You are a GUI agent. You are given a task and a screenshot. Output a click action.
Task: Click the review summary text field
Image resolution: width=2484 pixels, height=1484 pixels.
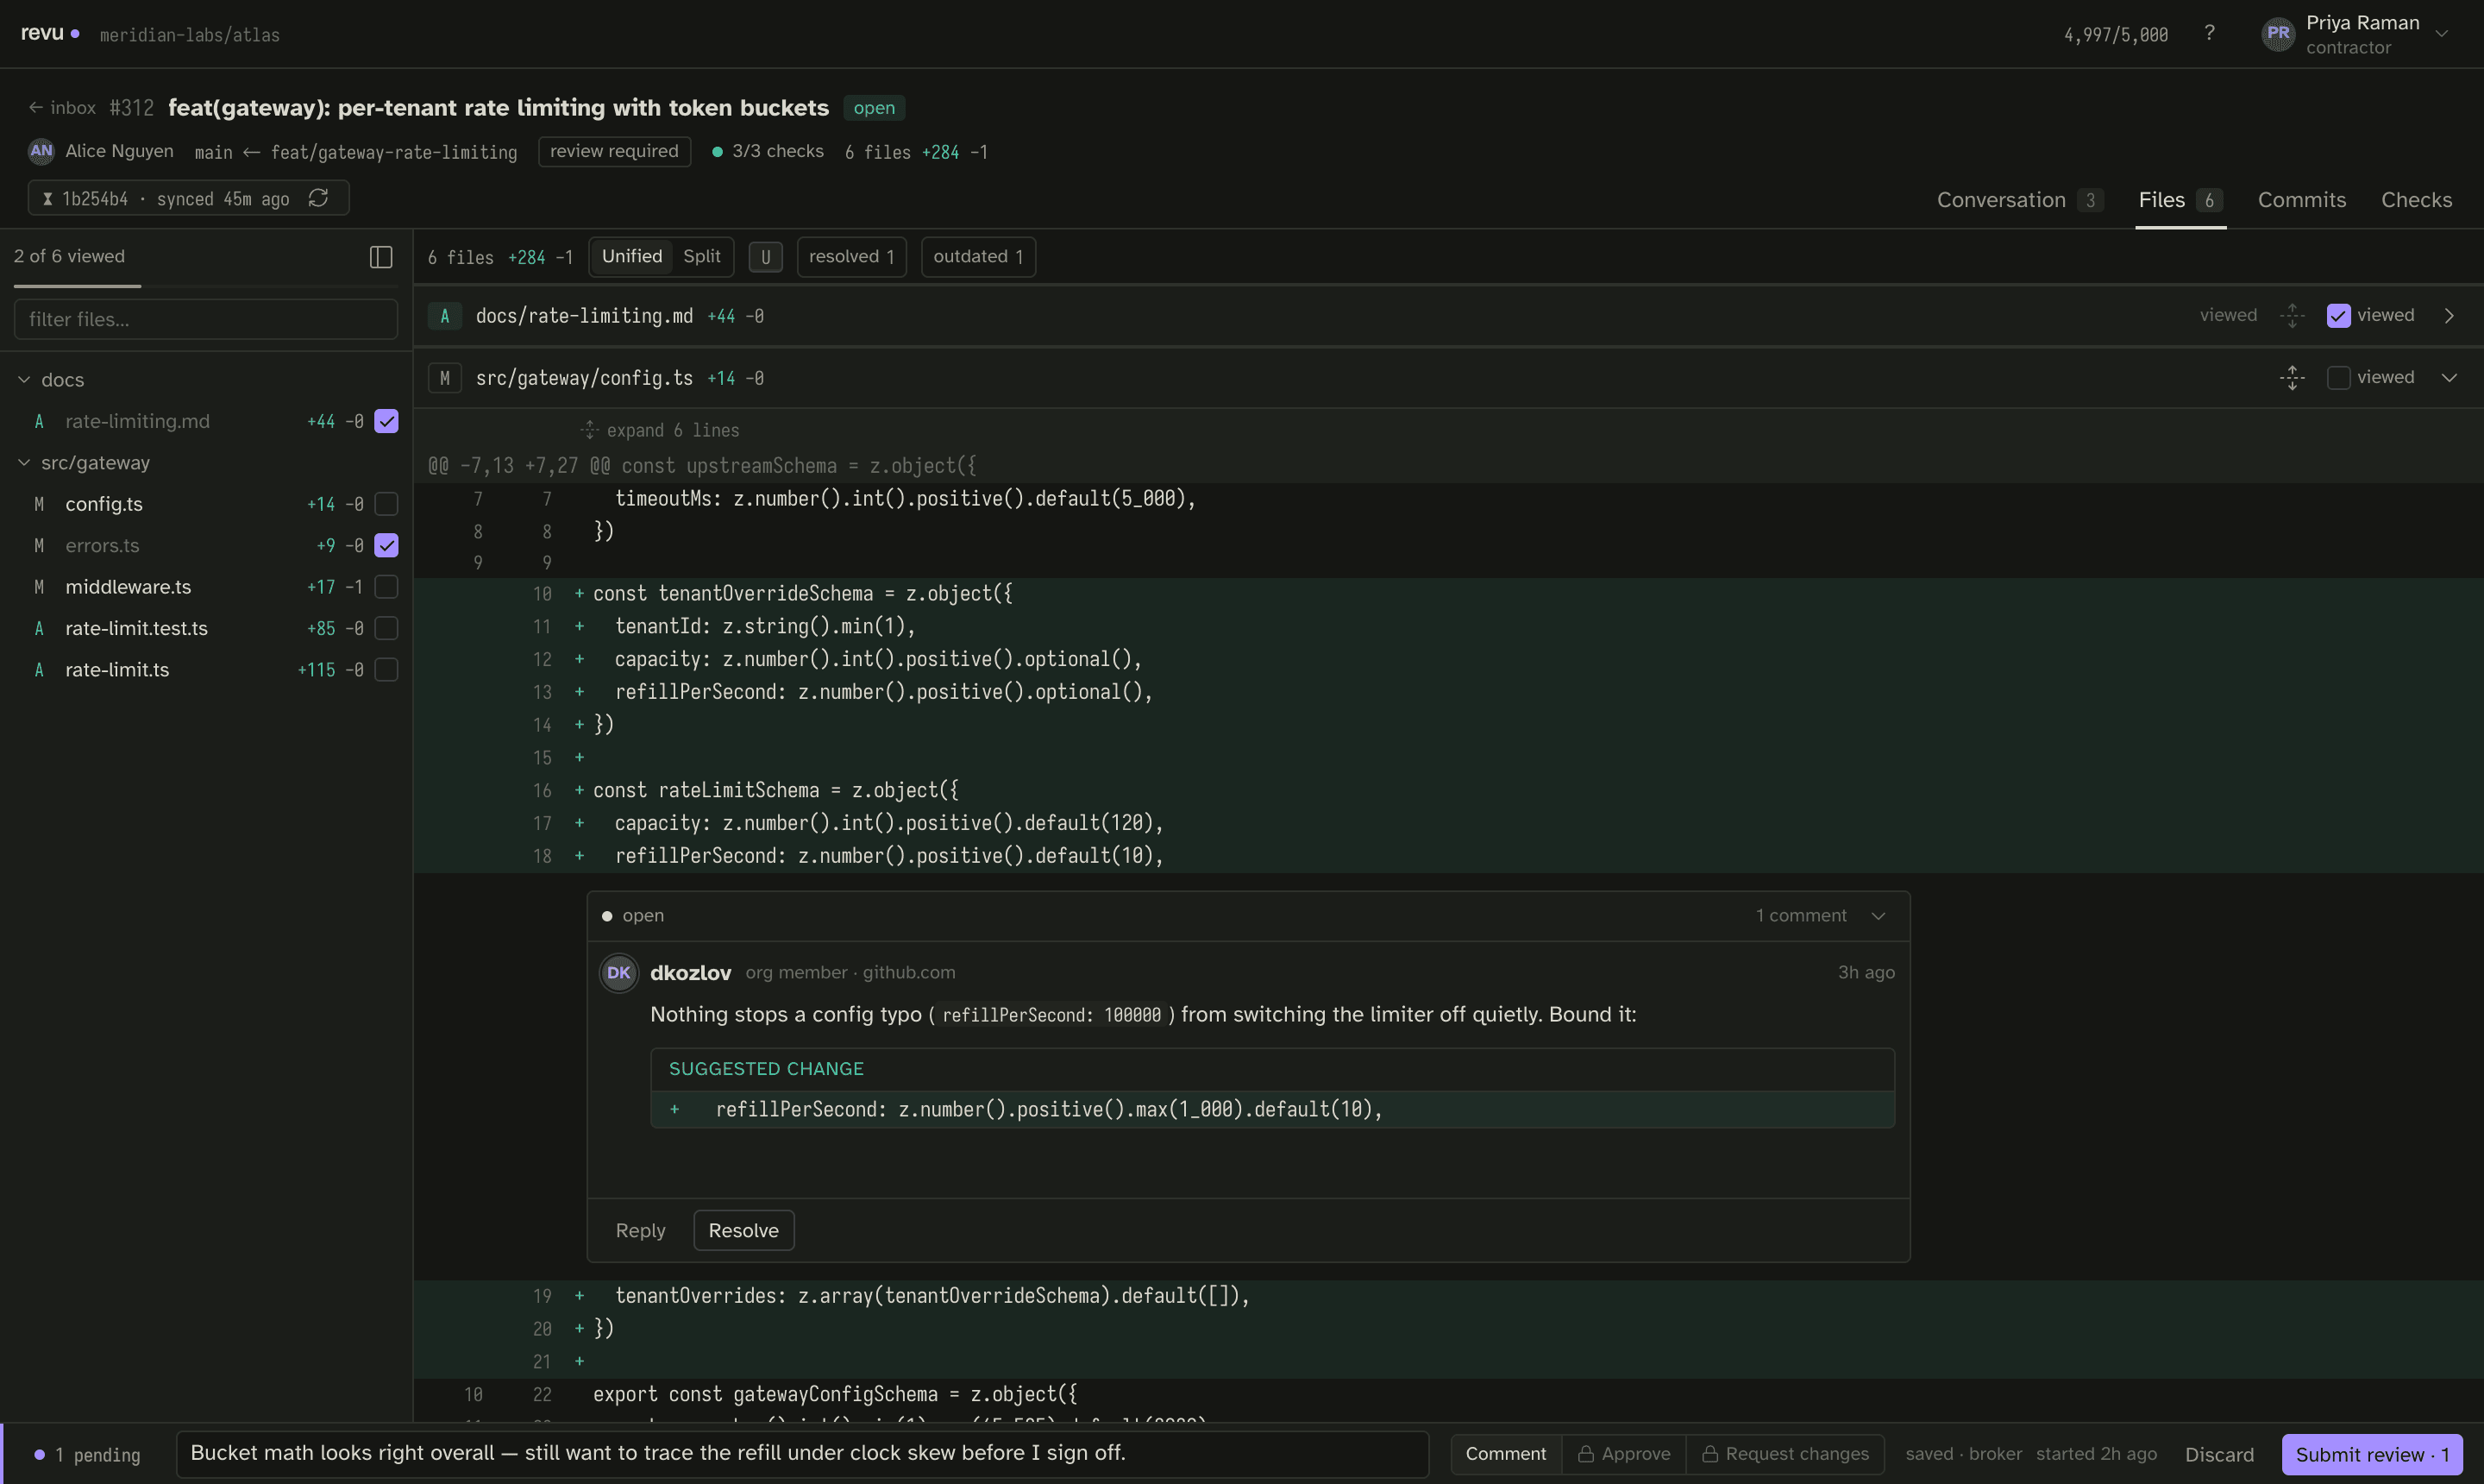[801, 1455]
